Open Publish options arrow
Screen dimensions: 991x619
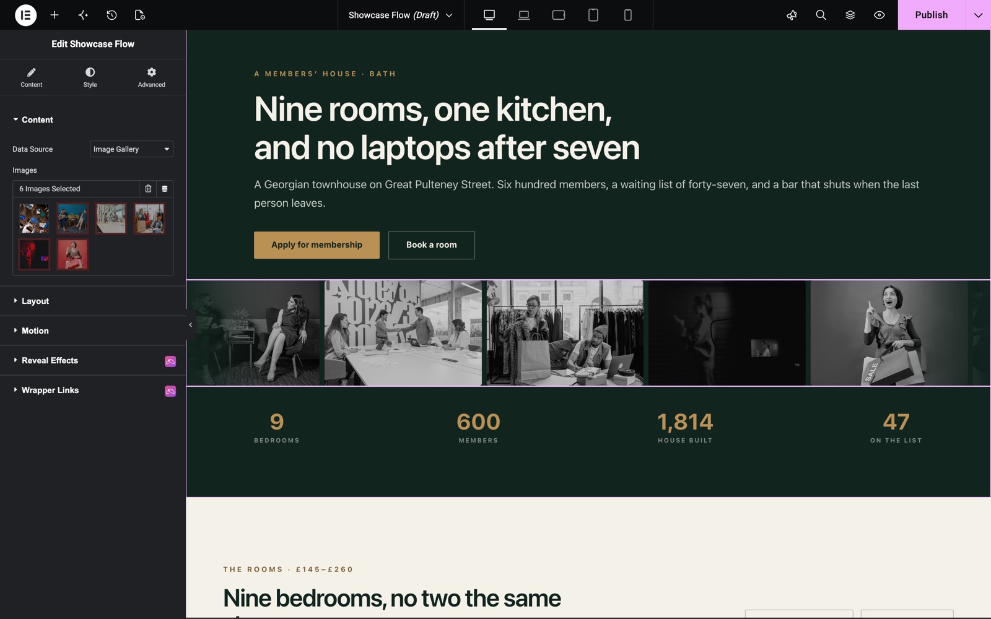978,15
